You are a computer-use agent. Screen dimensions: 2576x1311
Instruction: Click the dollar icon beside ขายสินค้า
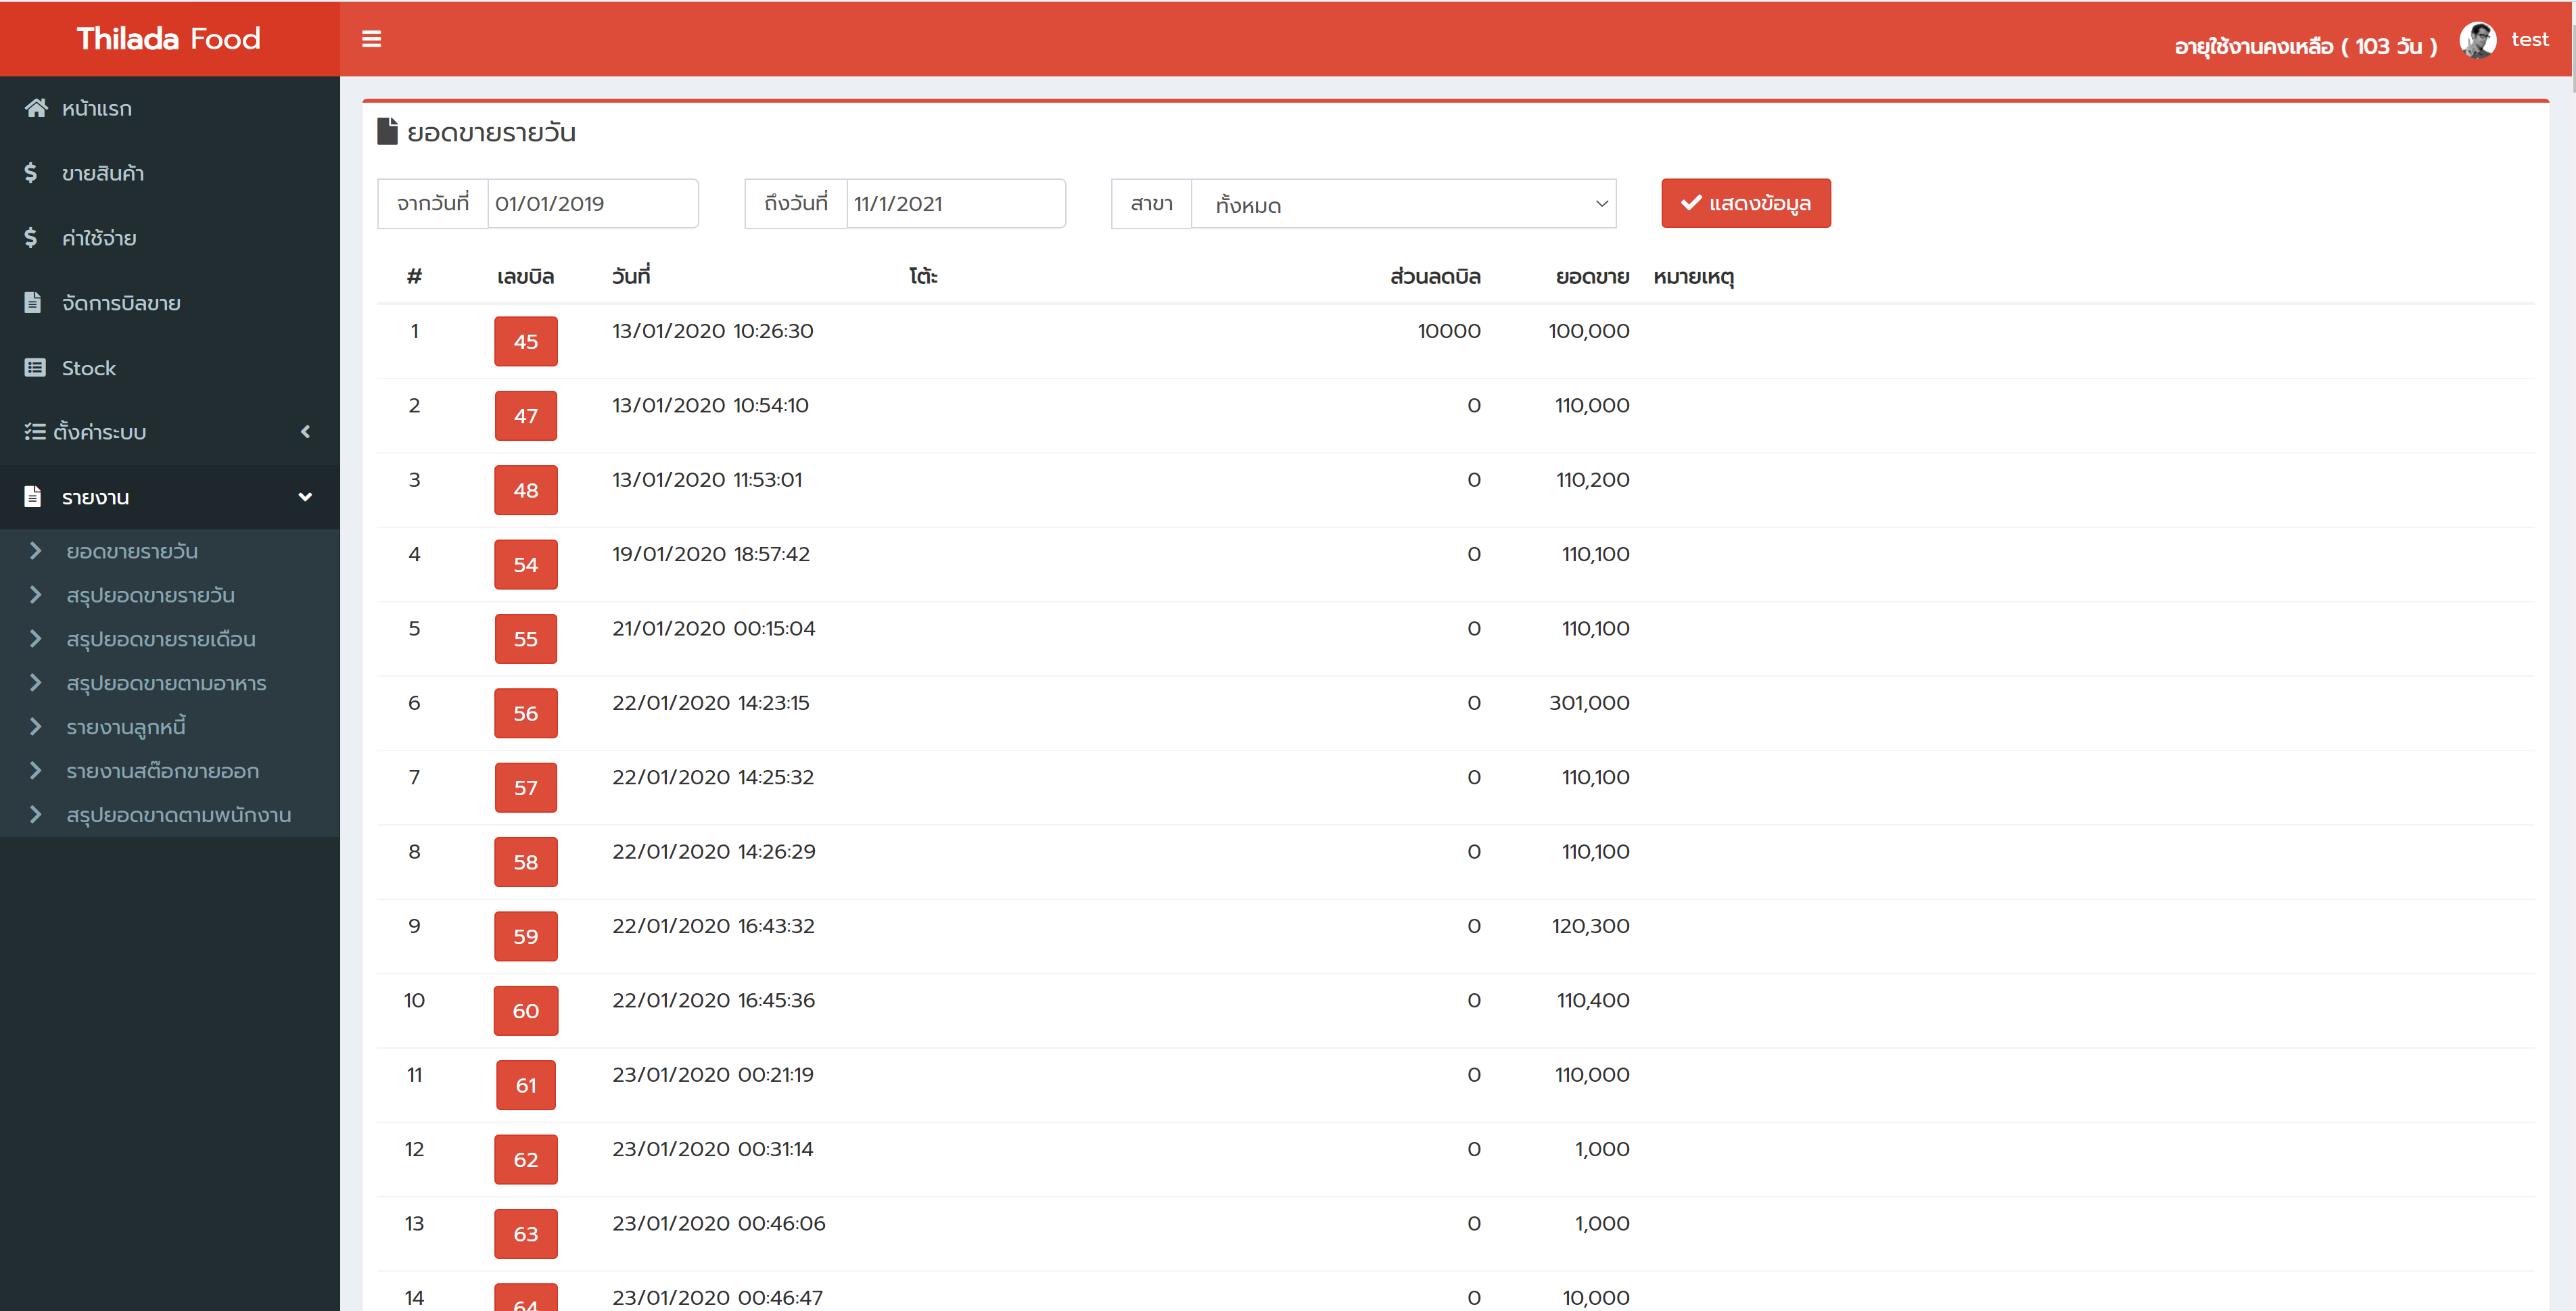click(31, 173)
